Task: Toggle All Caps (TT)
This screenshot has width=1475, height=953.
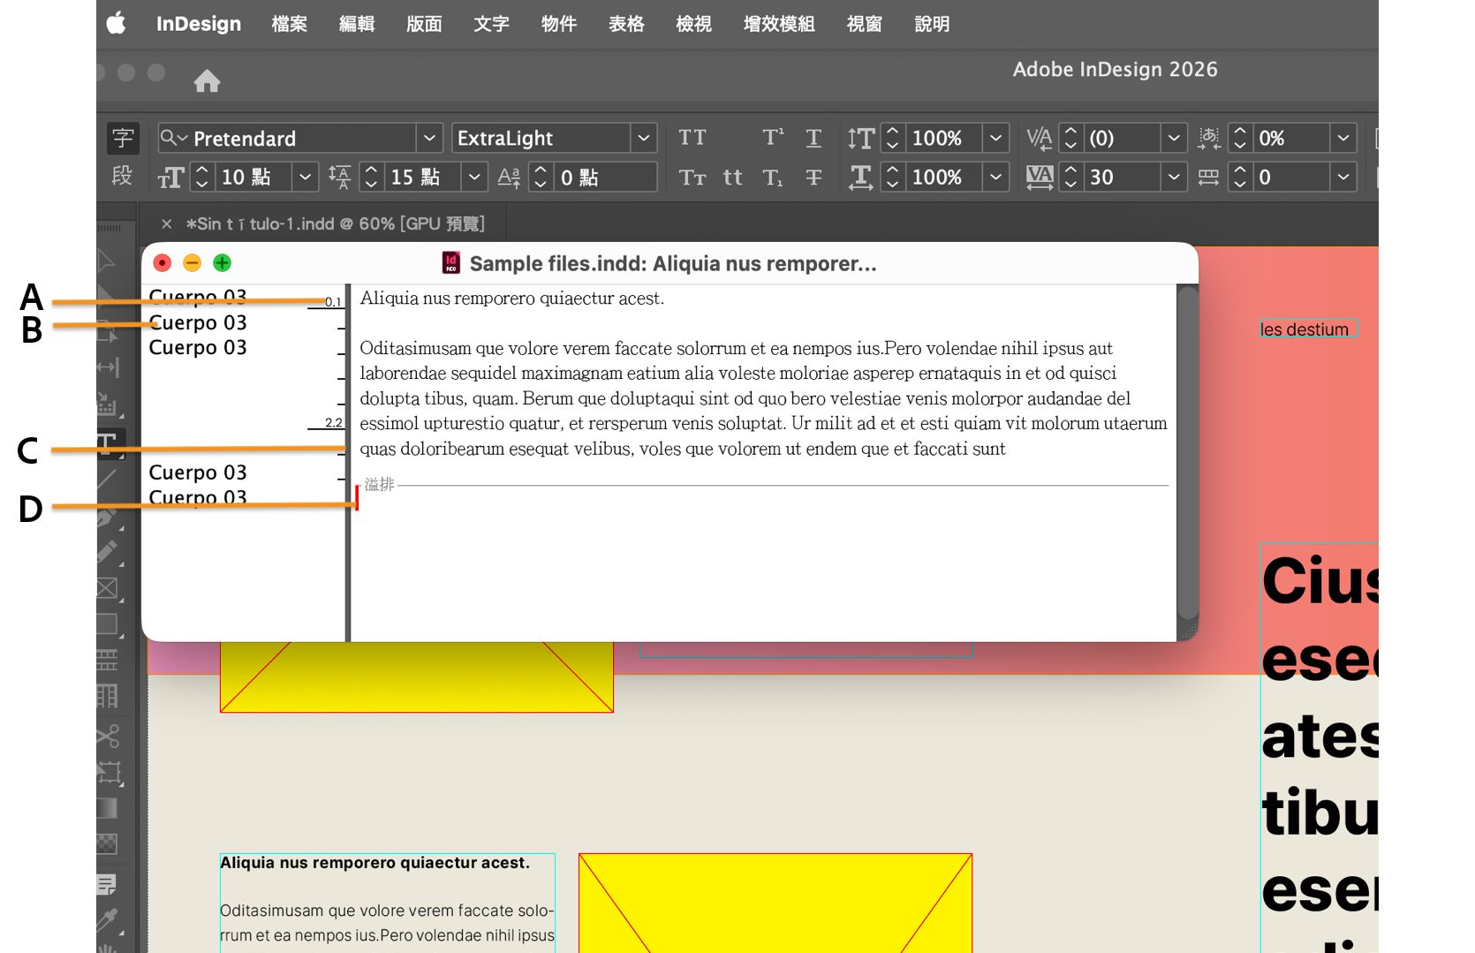Action: click(x=692, y=138)
